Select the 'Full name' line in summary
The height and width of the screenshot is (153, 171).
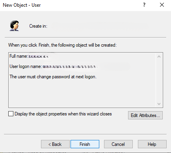29,56
